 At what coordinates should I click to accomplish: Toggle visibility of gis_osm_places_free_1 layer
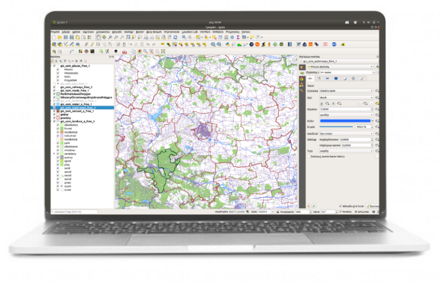55,66
